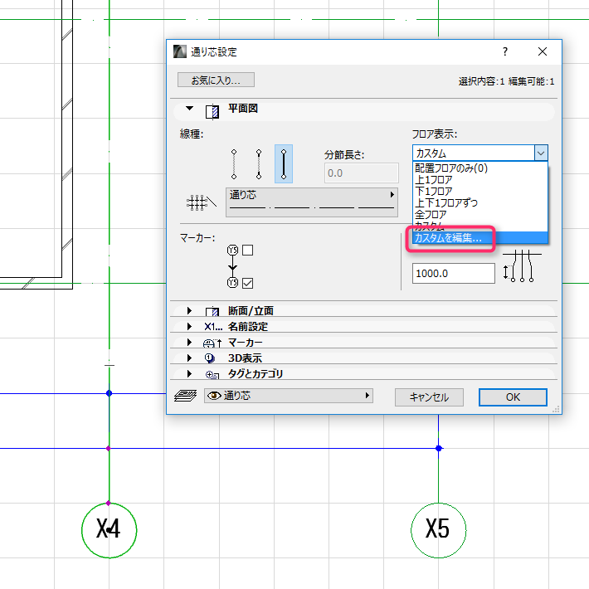
Task: Select the dashed line type icon
Action: click(x=259, y=163)
